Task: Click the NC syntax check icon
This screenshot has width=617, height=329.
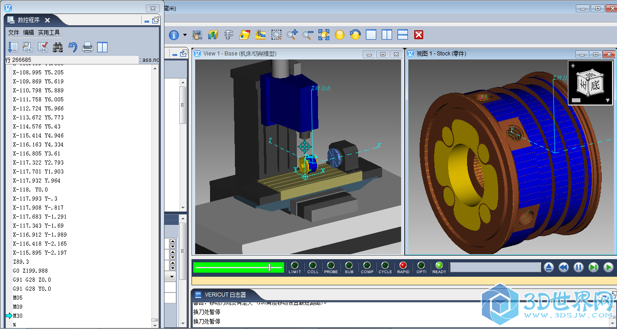Action: click(x=43, y=47)
